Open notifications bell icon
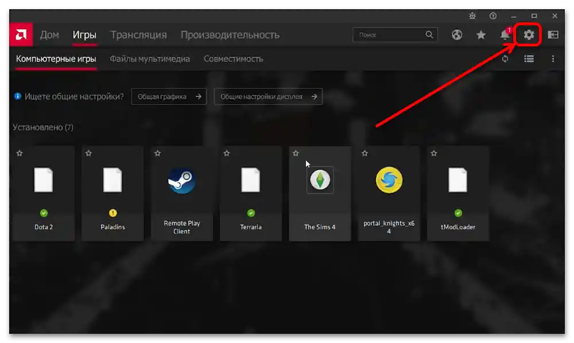 point(505,35)
